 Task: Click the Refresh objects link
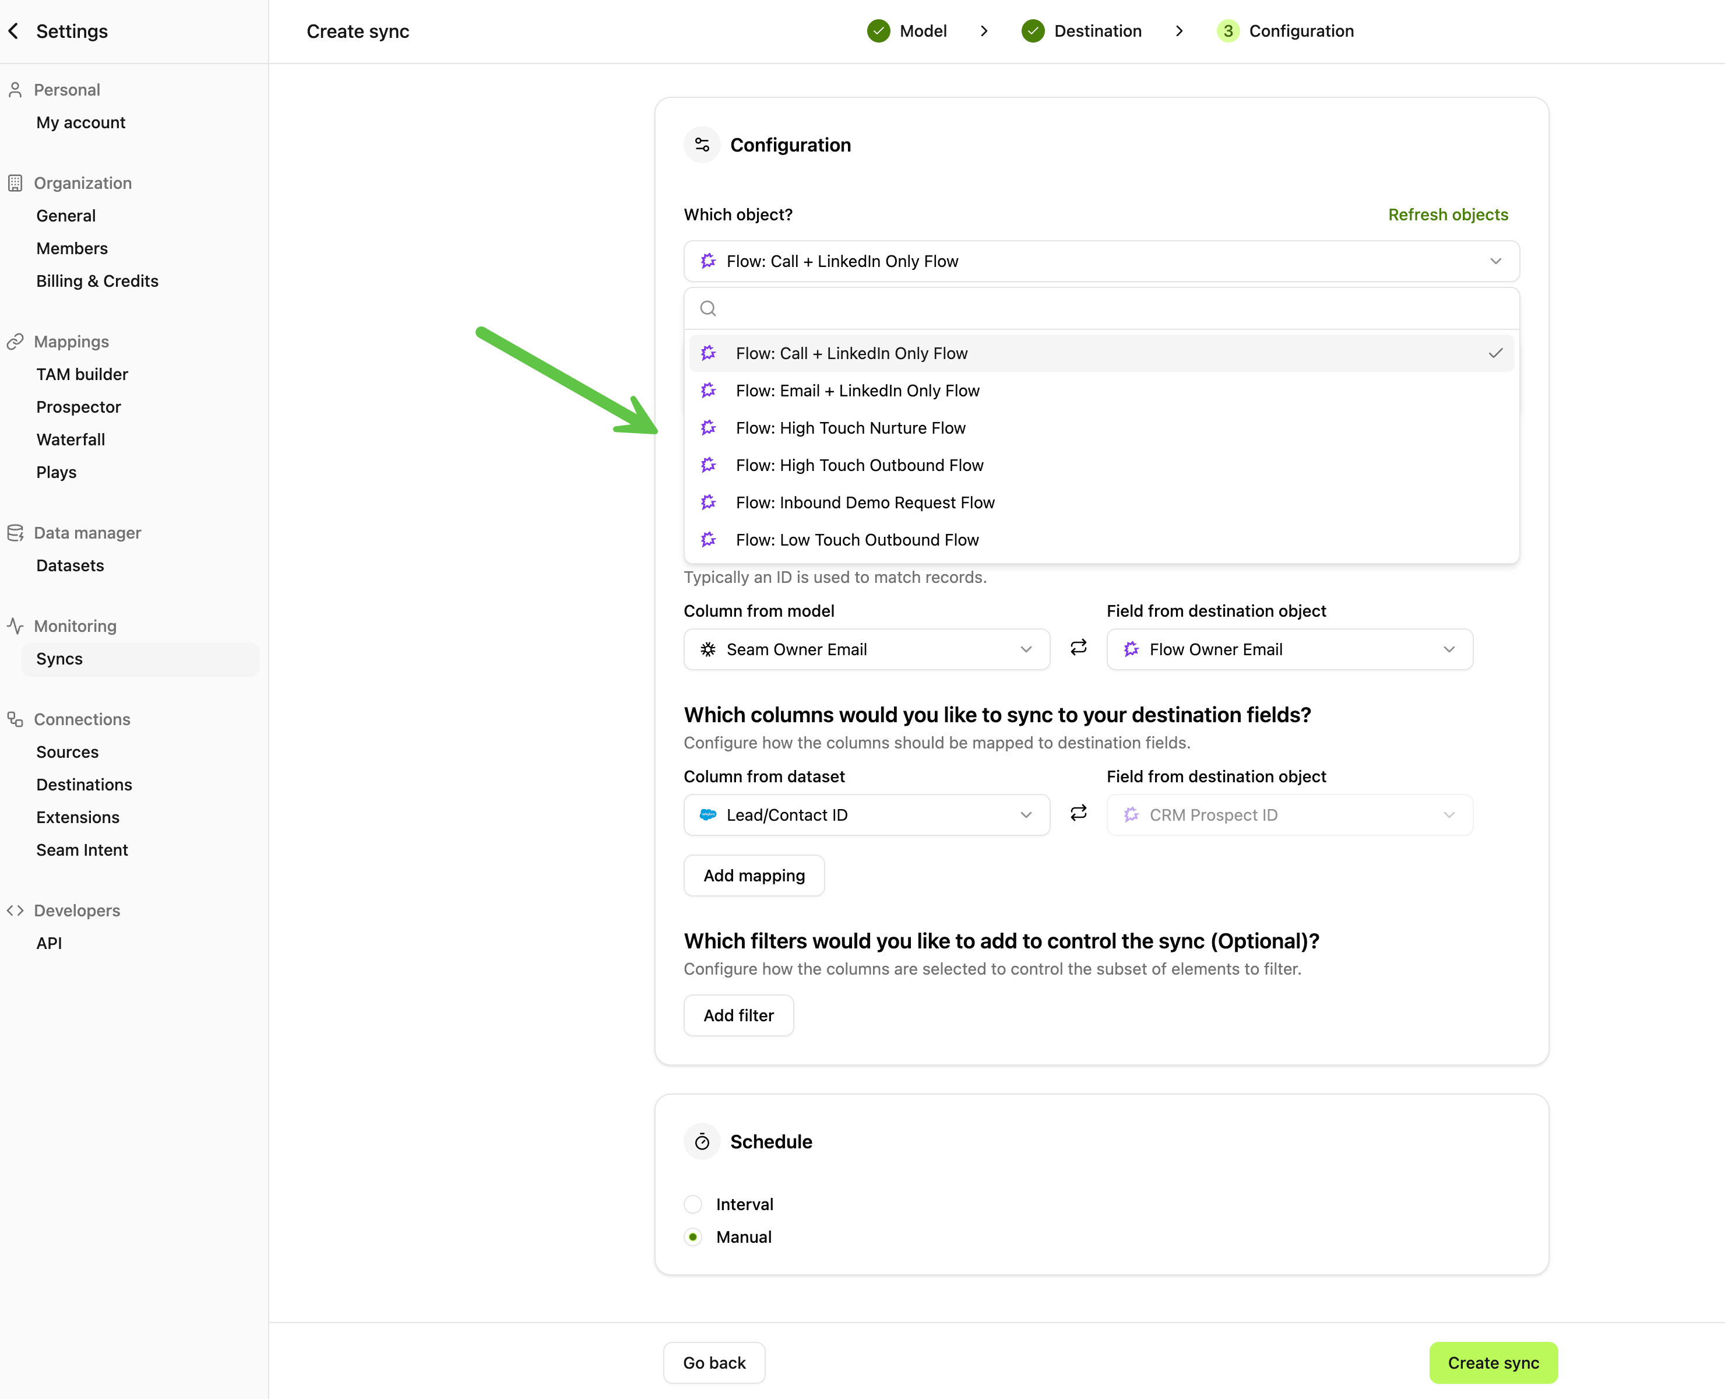point(1447,215)
